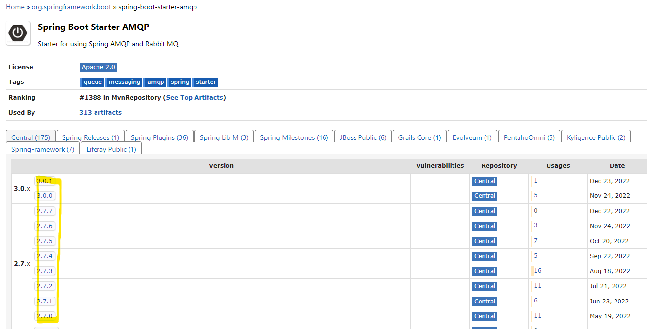Select the starter tag
The height and width of the screenshot is (329, 647).
point(206,82)
